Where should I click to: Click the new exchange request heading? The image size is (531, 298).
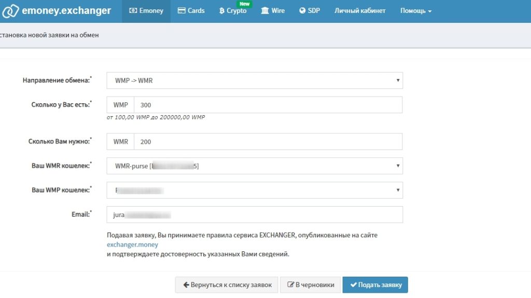pyautogui.click(x=49, y=35)
